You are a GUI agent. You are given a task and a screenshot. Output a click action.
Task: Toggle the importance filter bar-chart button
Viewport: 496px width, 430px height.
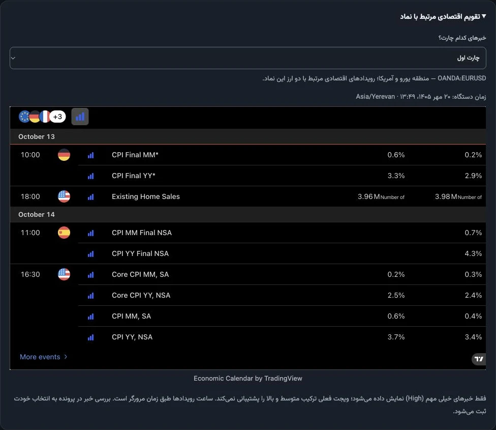click(80, 117)
